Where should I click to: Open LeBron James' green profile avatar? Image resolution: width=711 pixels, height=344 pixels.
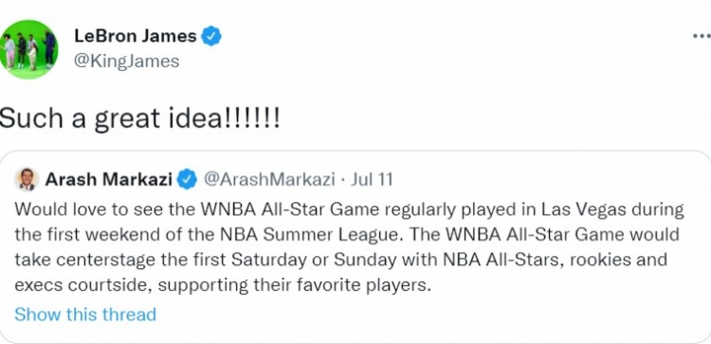pyautogui.click(x=28, y=49)
